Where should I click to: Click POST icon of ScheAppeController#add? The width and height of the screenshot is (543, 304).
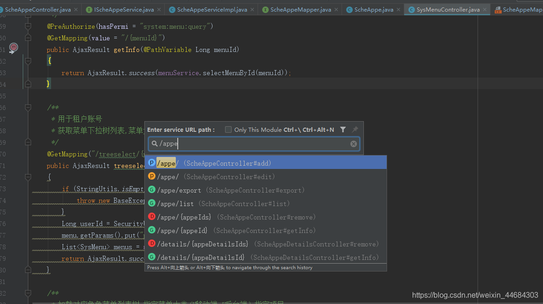coord(152,162)
